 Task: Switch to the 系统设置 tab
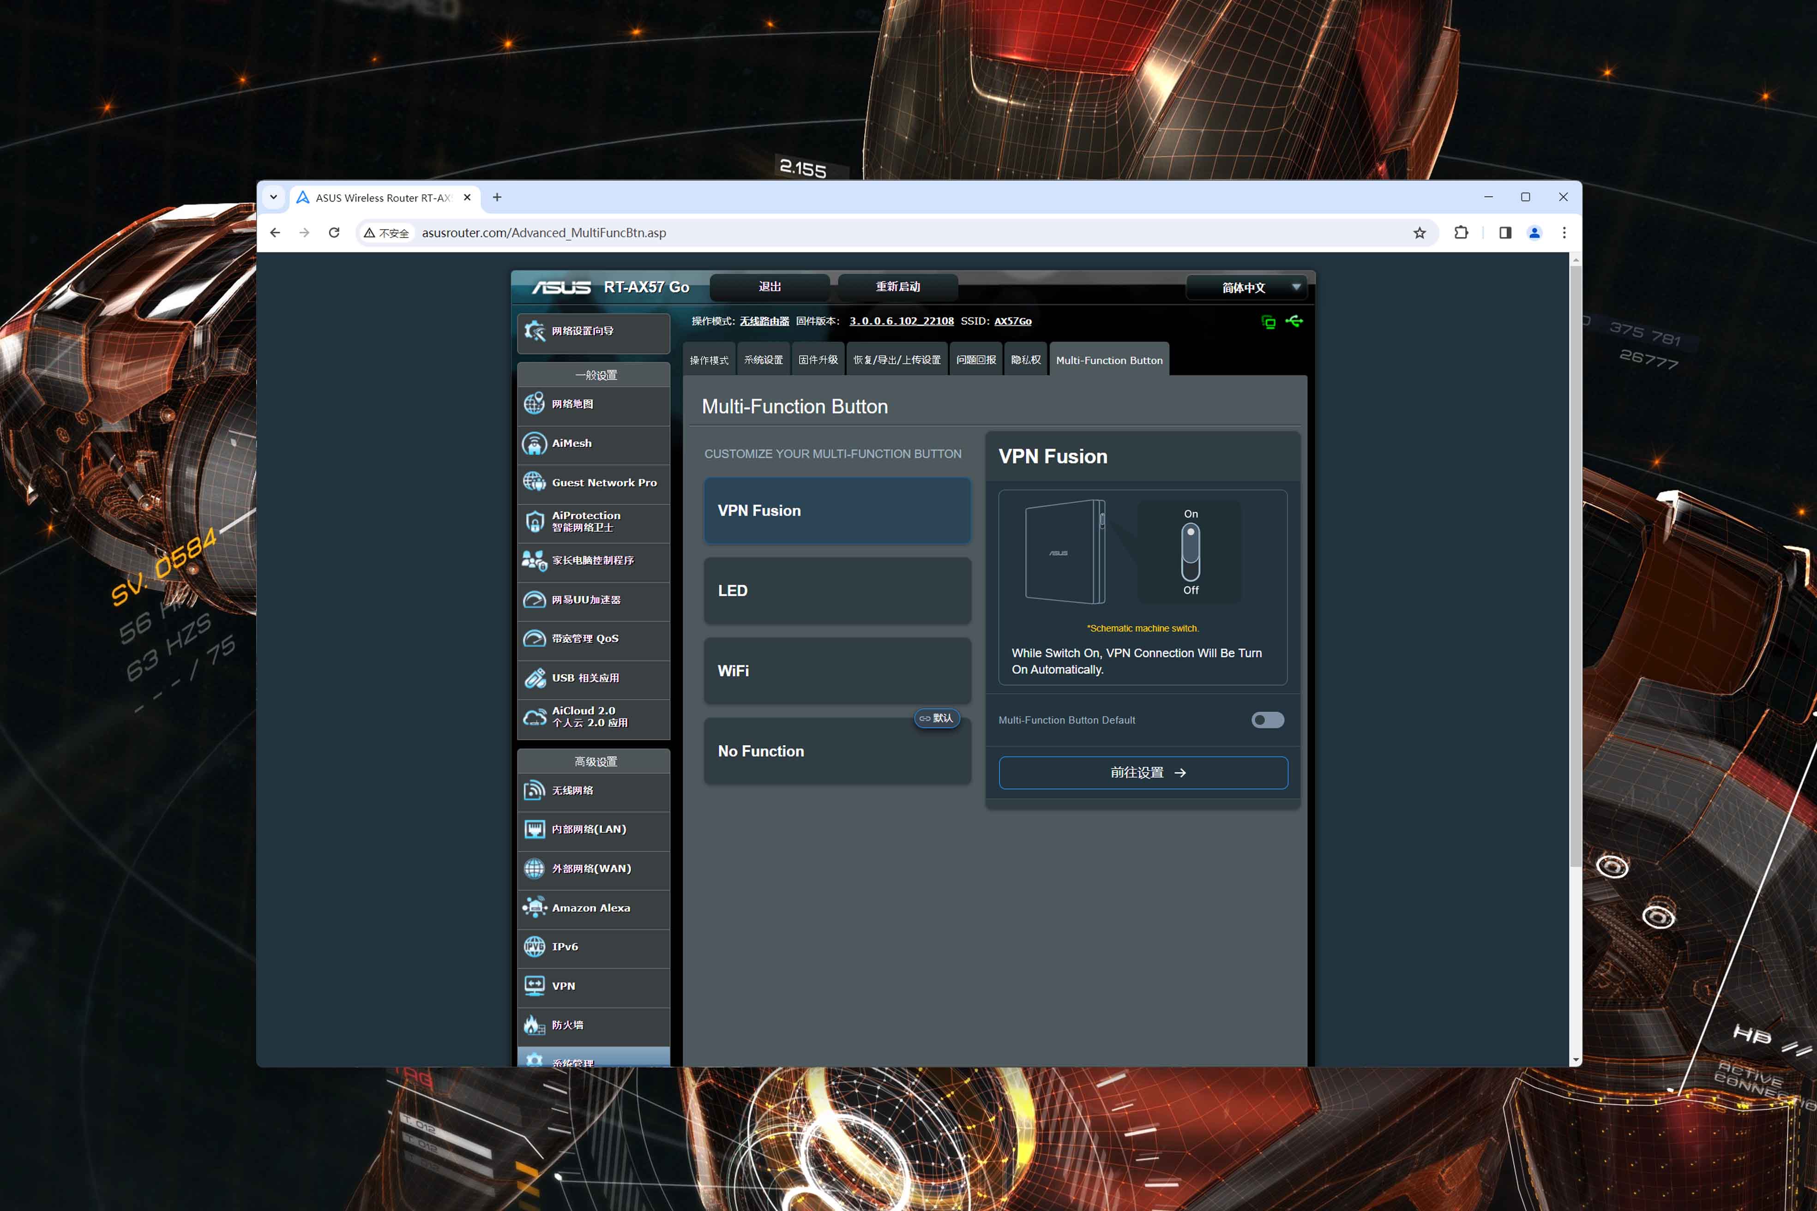(x=763, y=360)
